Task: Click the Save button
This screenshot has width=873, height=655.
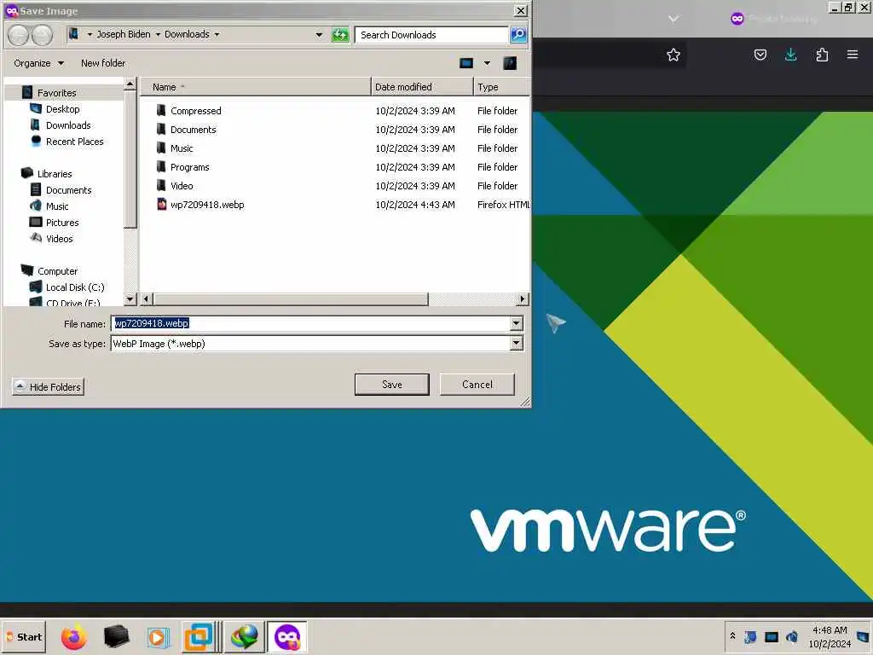Action: [x=391, y=385]
